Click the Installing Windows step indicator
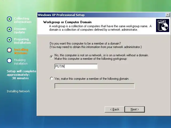171x128 pixels. (x=9, y=50)
